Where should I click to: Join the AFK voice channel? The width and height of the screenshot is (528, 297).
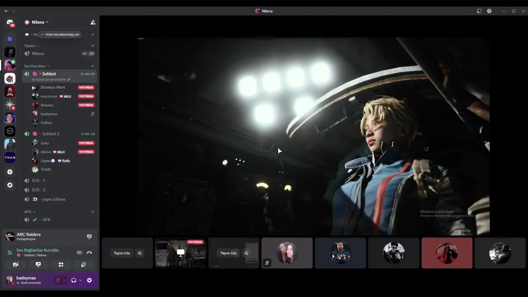[x=59, y=220]
